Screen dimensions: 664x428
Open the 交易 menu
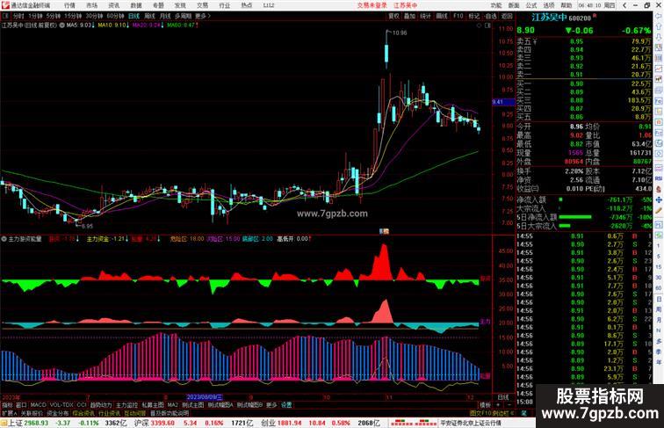pos(202,5)
